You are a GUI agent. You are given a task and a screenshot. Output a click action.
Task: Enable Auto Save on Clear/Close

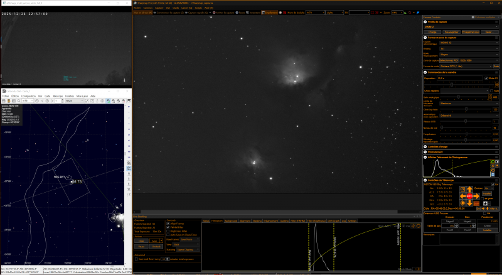pos(168,235)
